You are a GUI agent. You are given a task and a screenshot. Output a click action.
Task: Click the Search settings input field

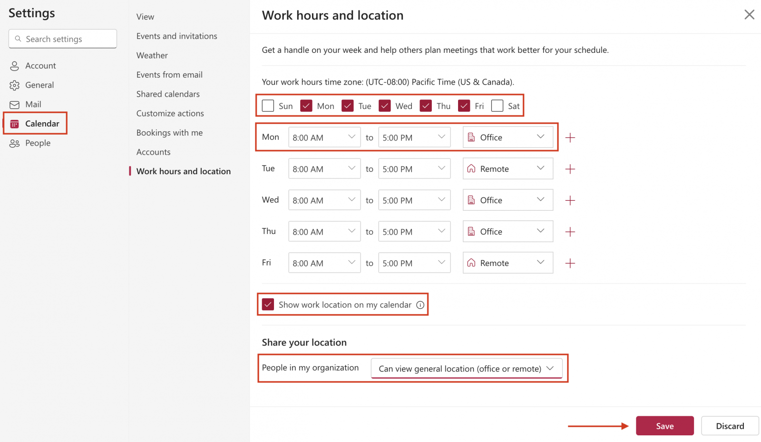tap(62, 39)
